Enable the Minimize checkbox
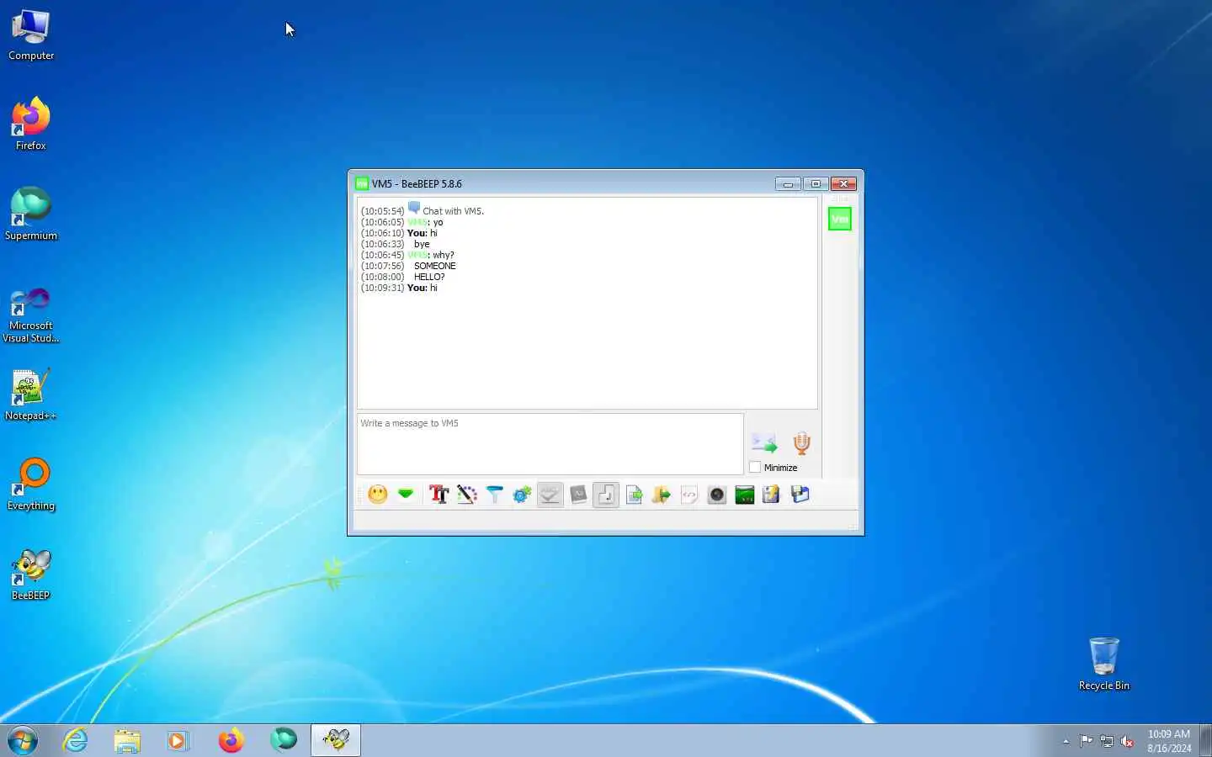1212x757 pixels. 755,468
